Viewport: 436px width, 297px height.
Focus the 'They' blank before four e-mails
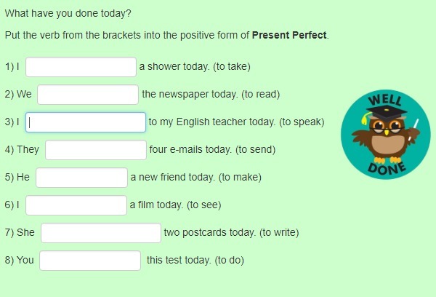click(96, 150)
